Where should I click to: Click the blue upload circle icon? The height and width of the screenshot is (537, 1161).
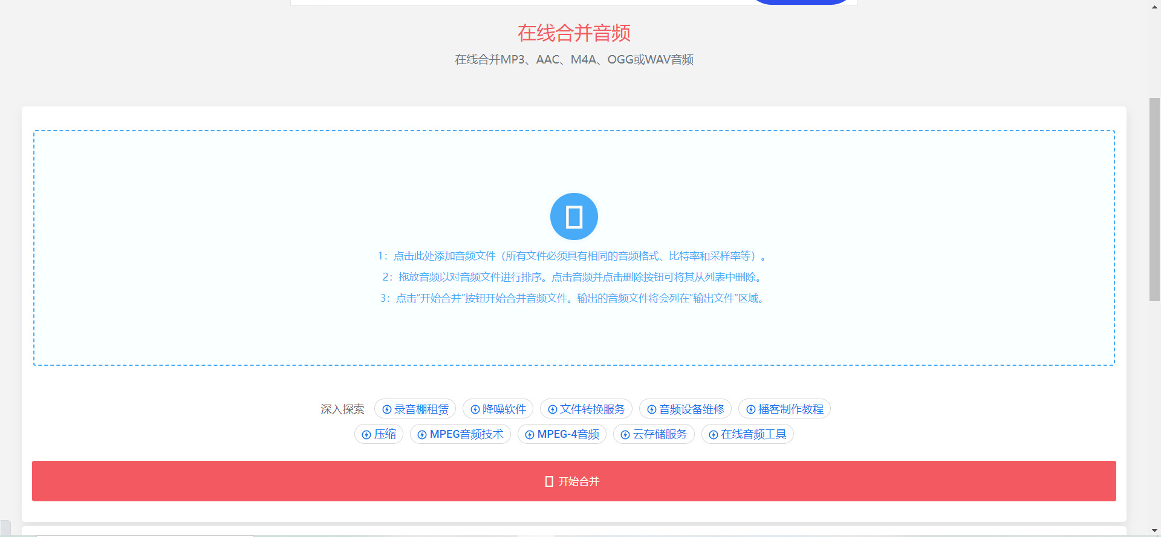pos(574,216)
